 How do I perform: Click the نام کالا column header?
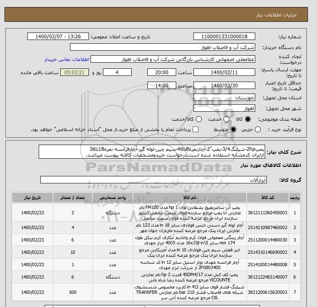tap(190, 197)
